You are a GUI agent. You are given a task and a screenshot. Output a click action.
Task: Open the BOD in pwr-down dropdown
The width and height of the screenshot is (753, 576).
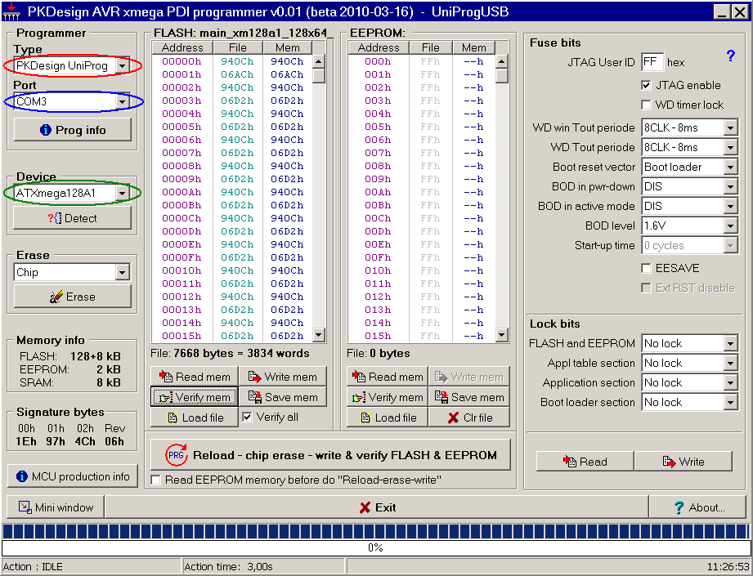click(x=730, y=187)
